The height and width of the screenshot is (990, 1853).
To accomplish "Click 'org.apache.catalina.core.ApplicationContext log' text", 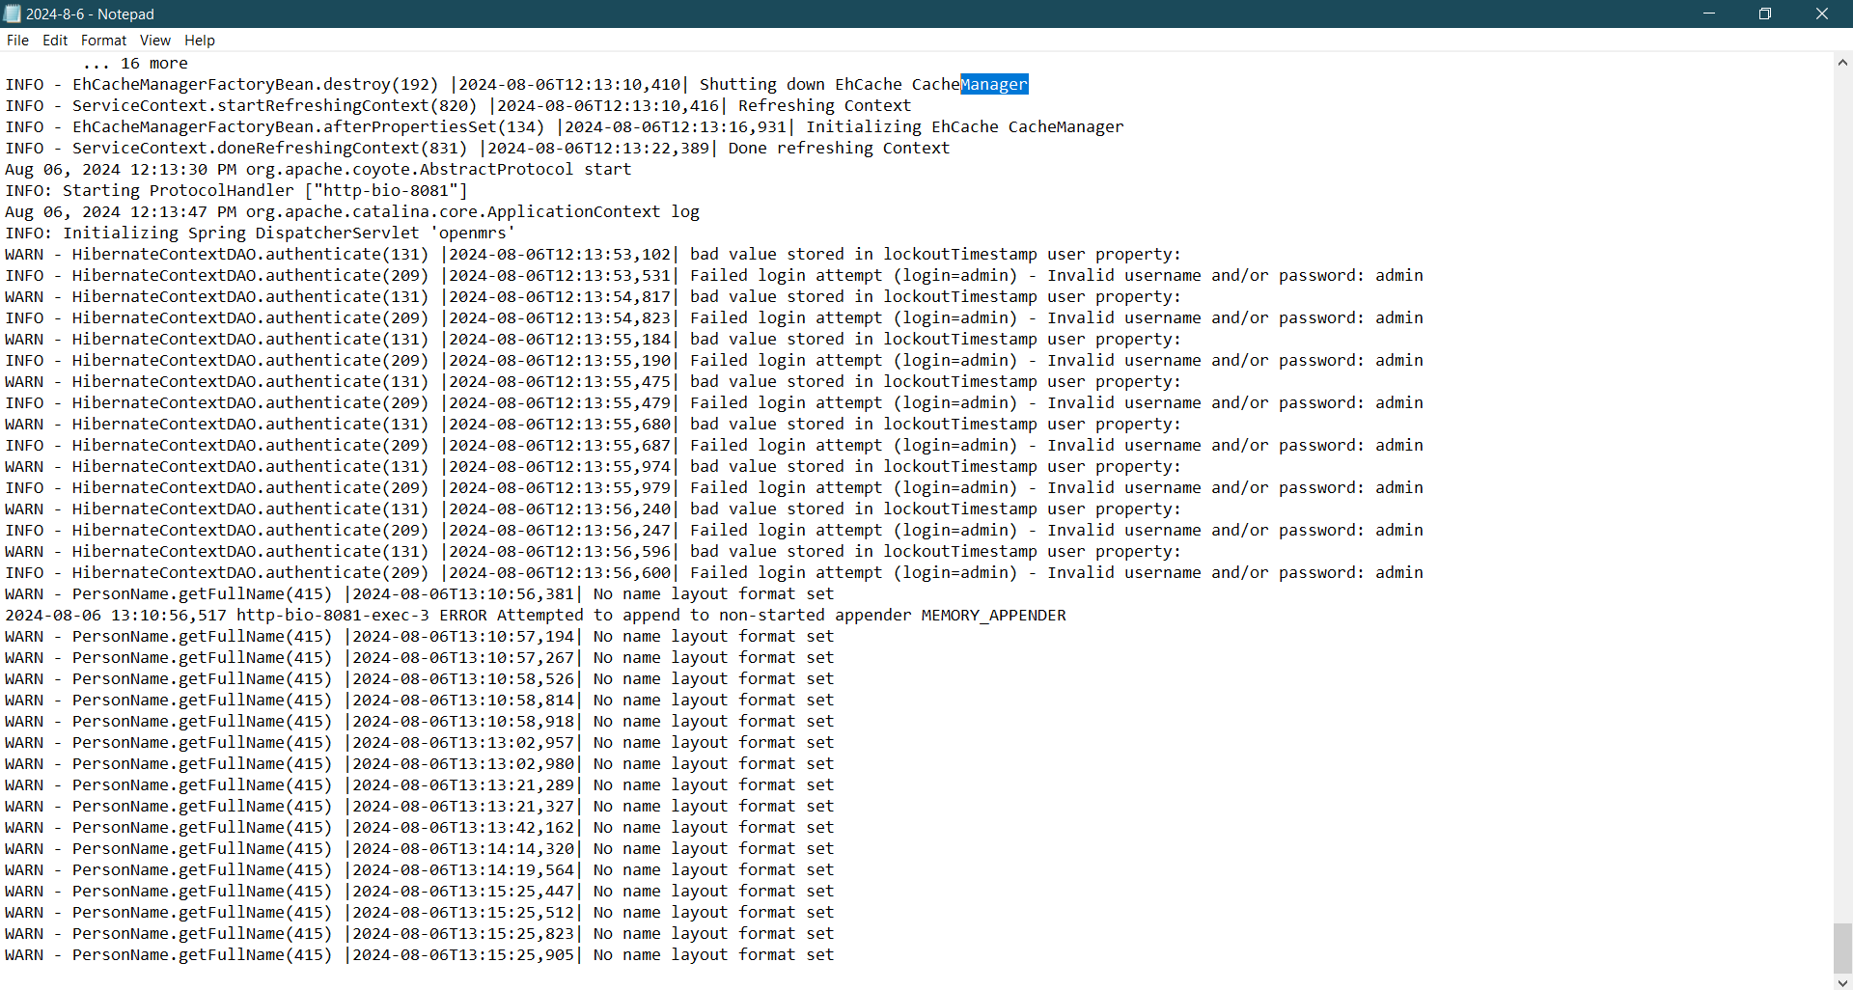I will point(472,212).
